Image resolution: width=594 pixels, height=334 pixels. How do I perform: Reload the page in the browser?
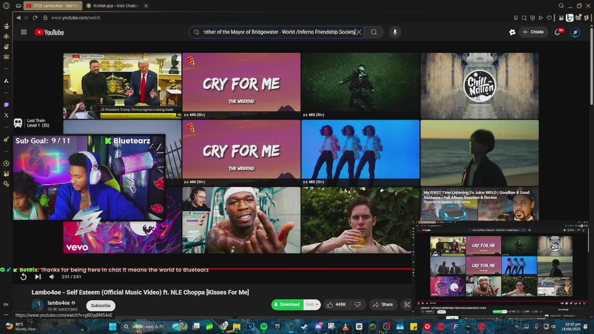point(35,18)
